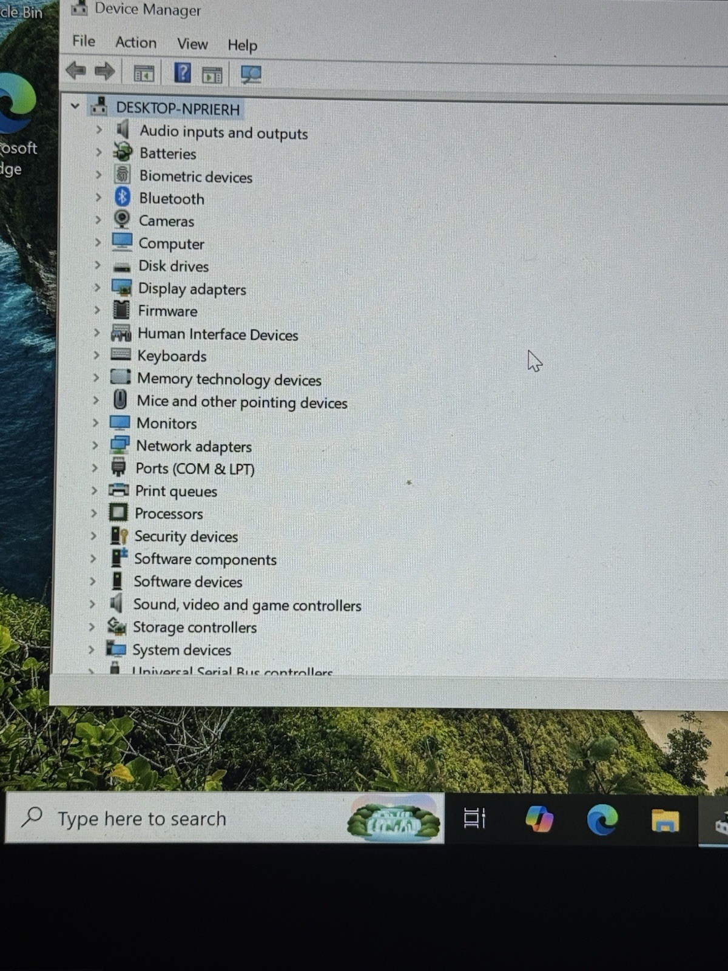Image resolution: width=728 pixels, height=971 pixels.
Task: Select the Storage controllers row
Action: click(x=194, y=627)
